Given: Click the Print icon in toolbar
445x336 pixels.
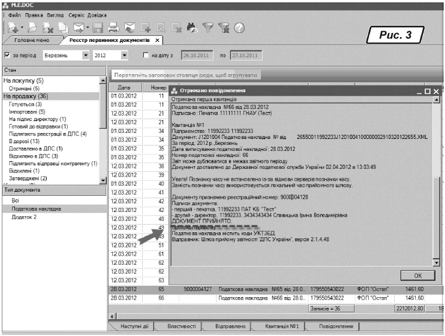Looking at the screenshot, I should (x=114, y=27).
